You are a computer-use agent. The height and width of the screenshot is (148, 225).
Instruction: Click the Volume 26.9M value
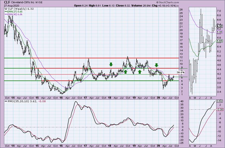click(141, 5)
